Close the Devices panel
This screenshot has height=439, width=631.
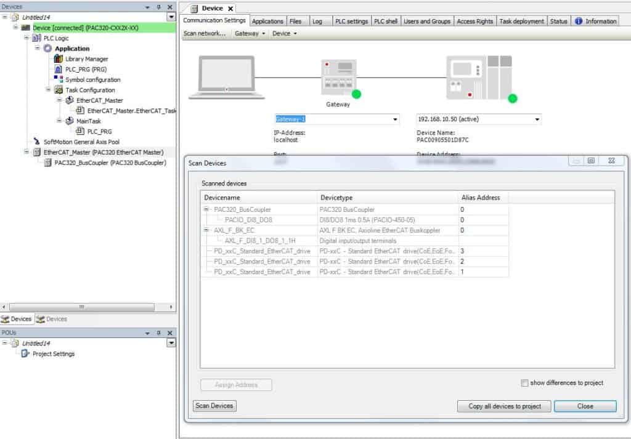pos(170,7)
